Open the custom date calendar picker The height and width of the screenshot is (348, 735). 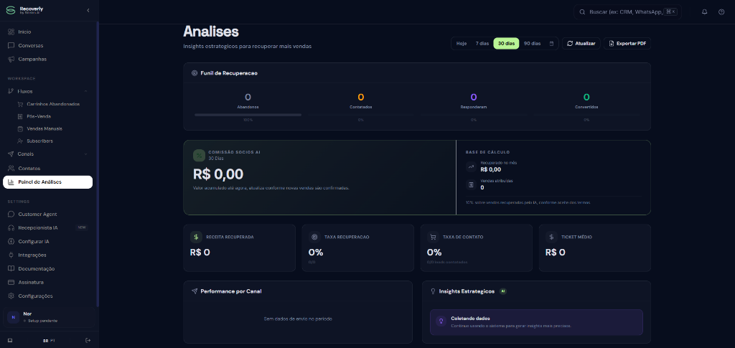pyautogui.click(x=551, y=44)
